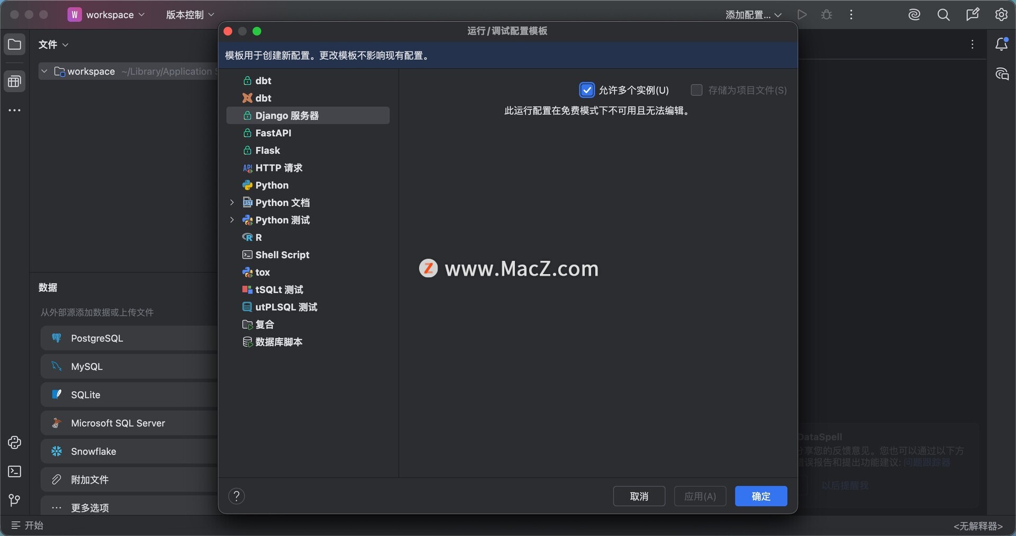This screenshot has width=1016, height=536.
Task: Select the R template
Action: click(x=308, y=238)
